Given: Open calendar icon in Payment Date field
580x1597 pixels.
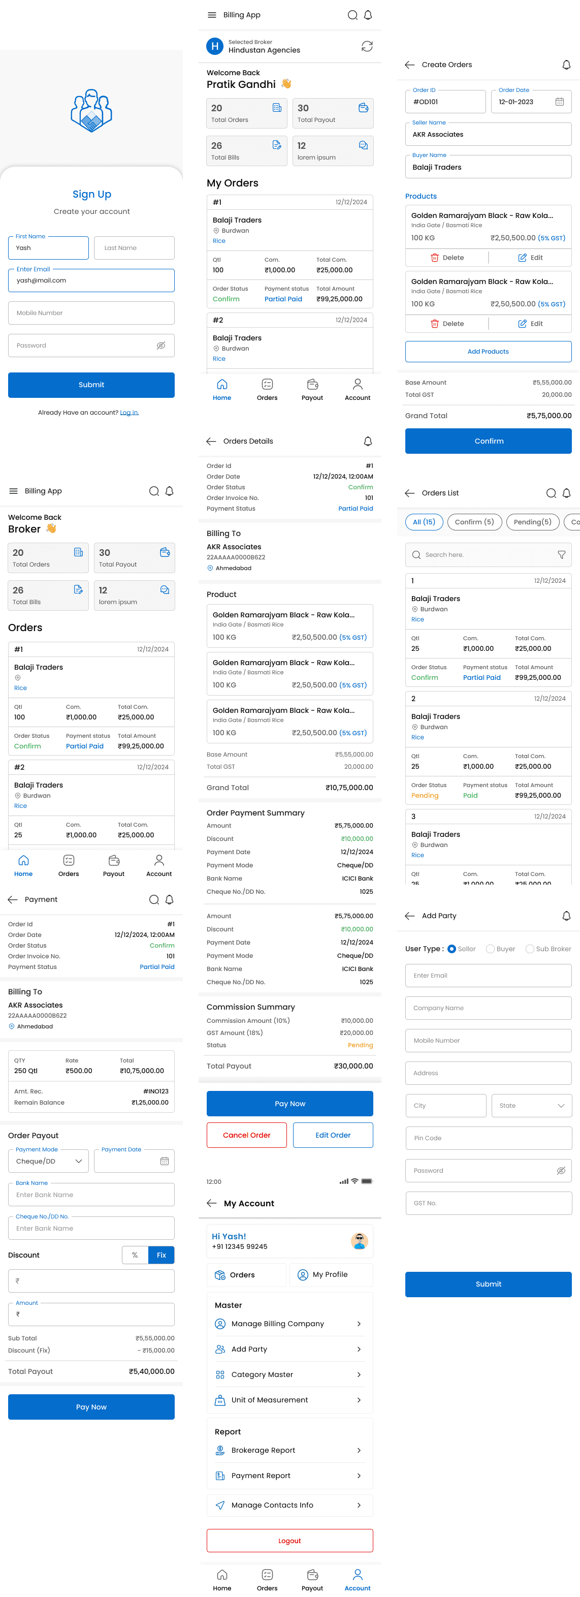Looking at the screenshot, I should coord(164,1161).
